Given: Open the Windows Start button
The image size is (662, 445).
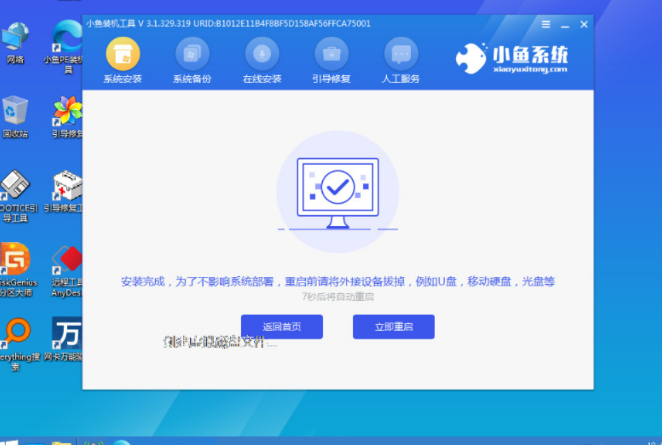Looking at the screenshot, I should pos(8,441).
